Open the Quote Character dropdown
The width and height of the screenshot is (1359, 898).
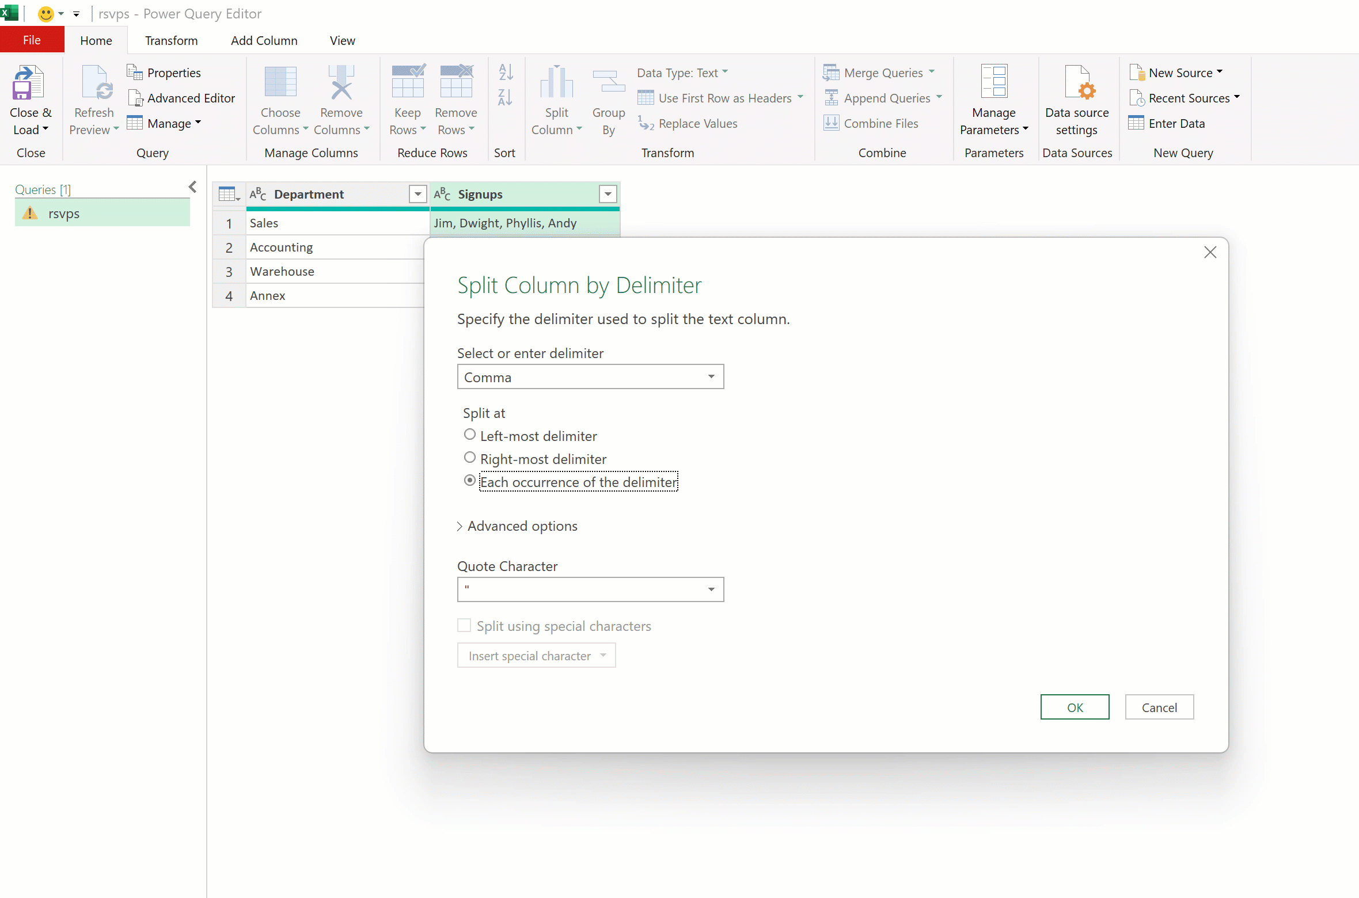(711, 588)
